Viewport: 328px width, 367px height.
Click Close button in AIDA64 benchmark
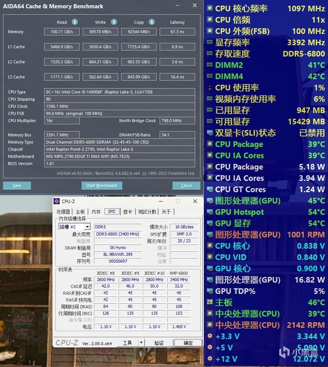[x=186, y=185]
